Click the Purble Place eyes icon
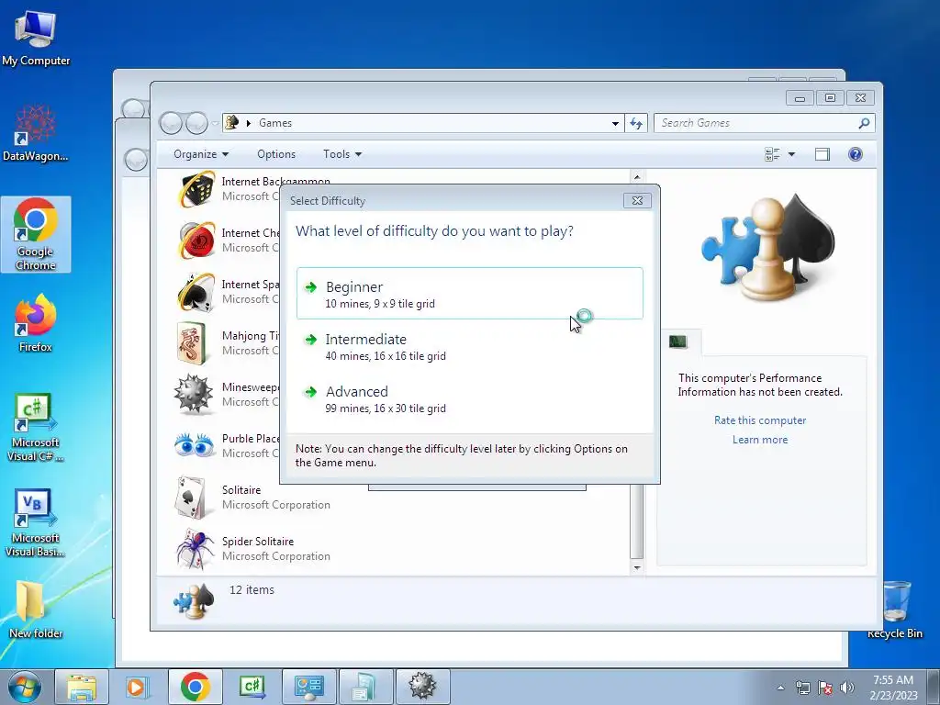Screen dimensions: 940x705 tap(195, 445)
